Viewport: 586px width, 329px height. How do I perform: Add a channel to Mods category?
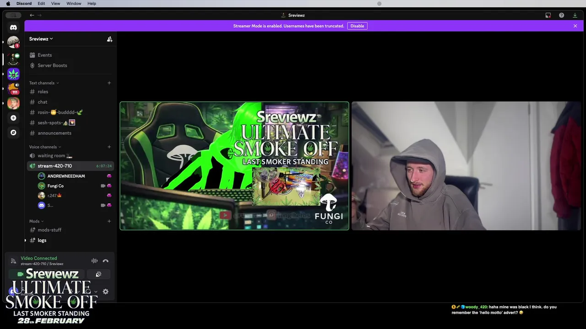coord(109,221)
